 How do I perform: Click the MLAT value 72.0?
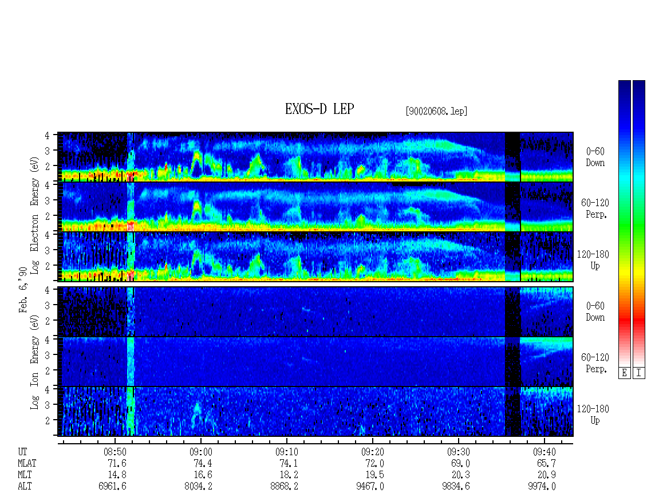(x=374, y=463)
